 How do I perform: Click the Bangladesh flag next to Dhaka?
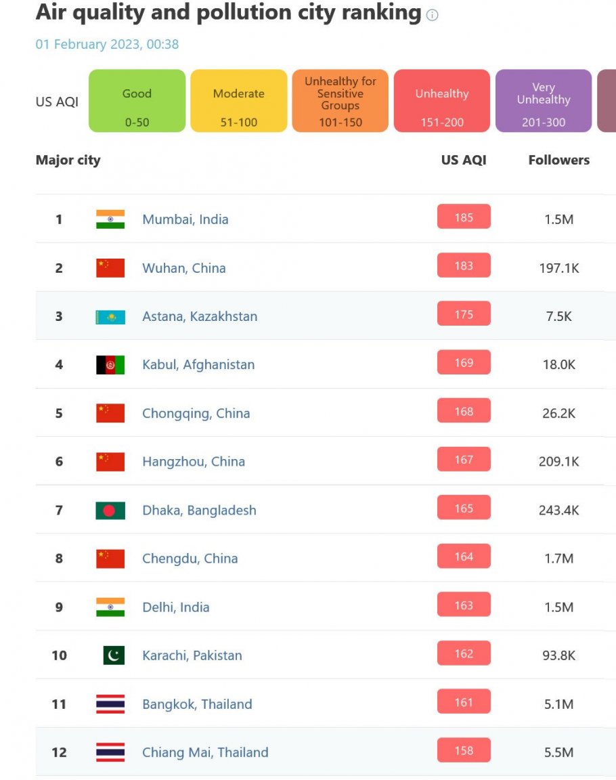click(x=110, y=511)
